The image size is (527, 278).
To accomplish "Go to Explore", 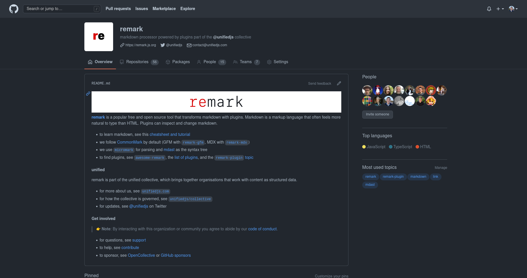I will [188, 9].
